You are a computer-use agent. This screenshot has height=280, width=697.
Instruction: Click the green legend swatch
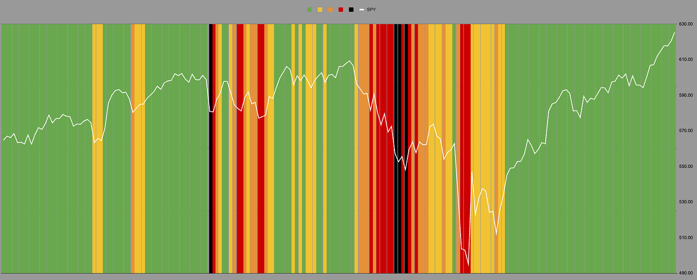point(309,10)
